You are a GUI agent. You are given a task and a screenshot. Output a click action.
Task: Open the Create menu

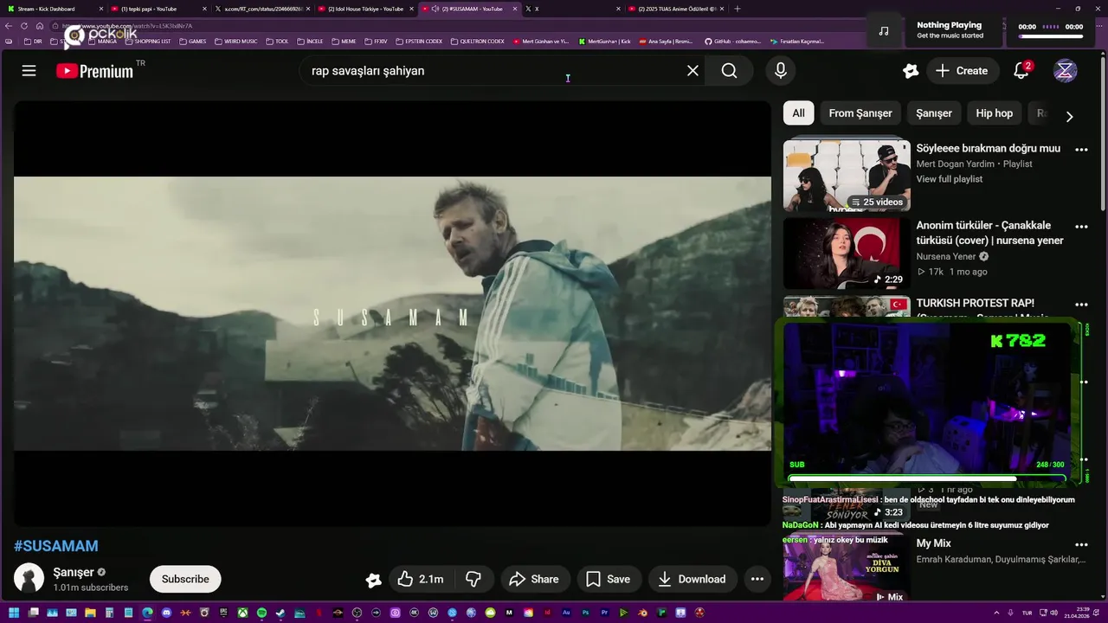(962, 71)
